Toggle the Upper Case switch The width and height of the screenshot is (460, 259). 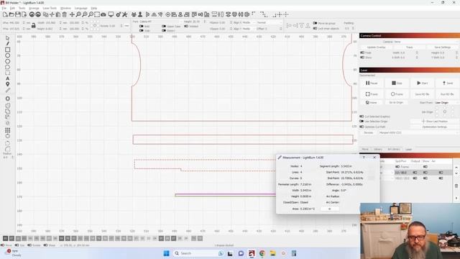164,26
